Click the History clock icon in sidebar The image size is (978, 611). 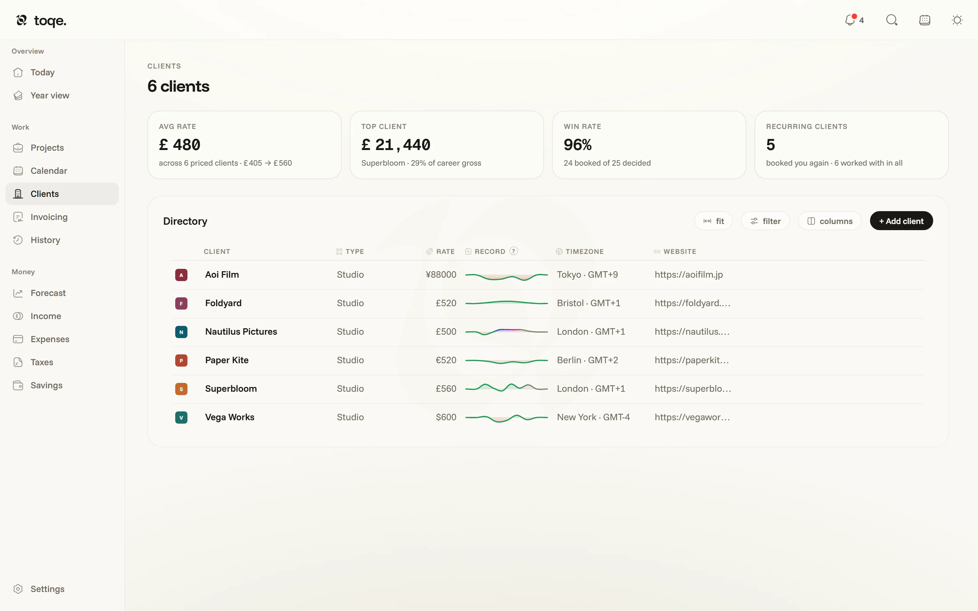(x=18, y=240)
